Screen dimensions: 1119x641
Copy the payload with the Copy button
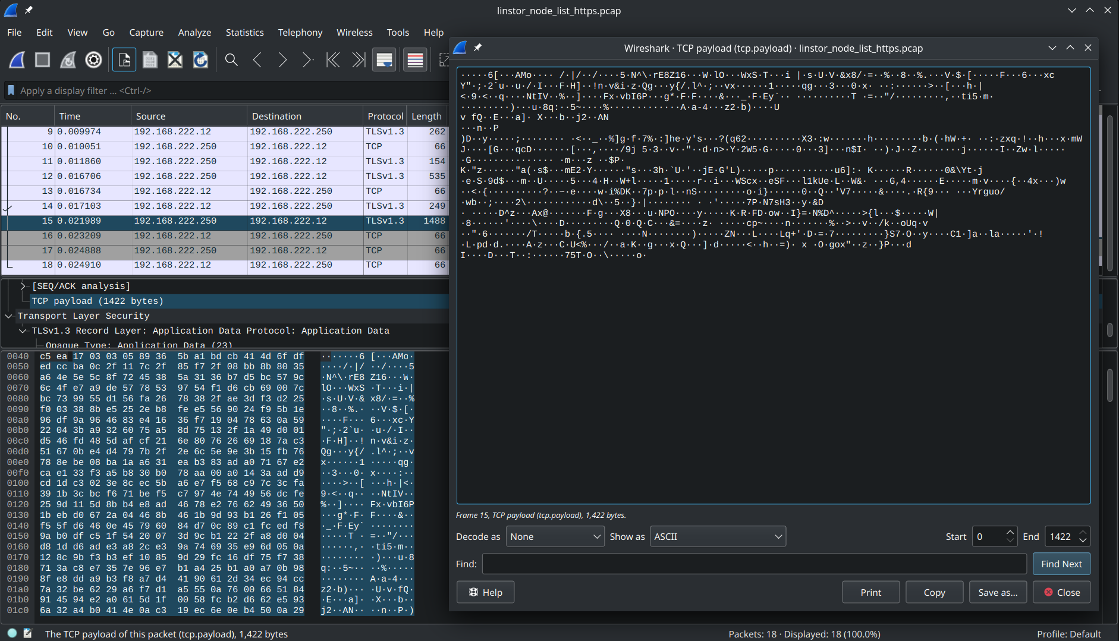click(933, 592)
